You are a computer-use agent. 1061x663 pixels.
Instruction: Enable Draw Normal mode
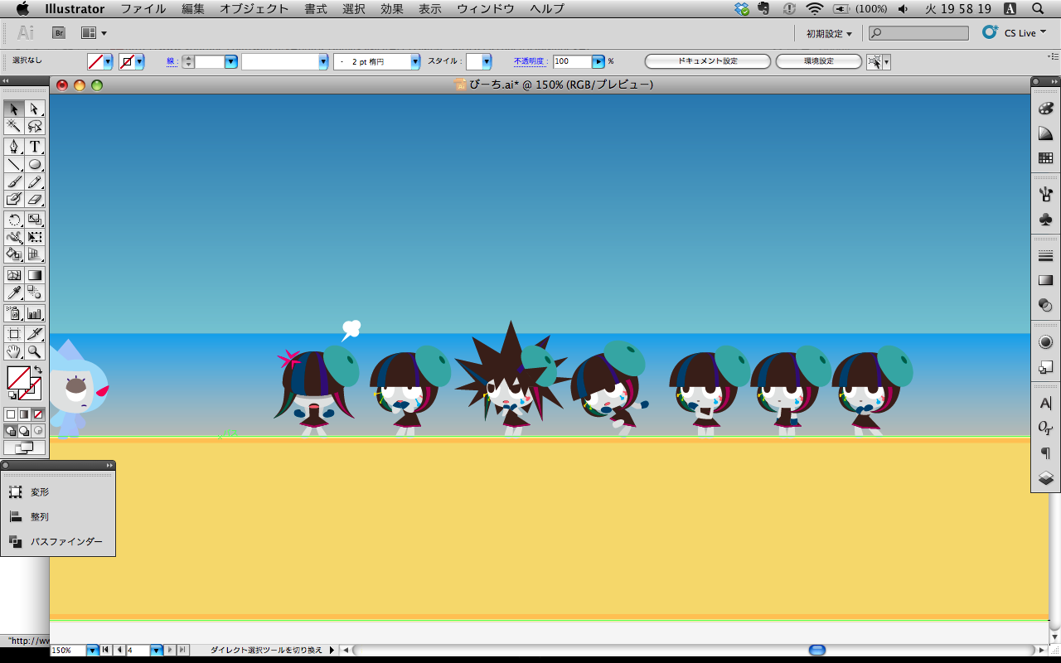[x=11, y=430]
